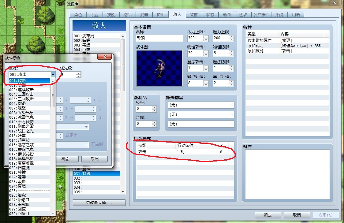The height and width of the screenshot is (223, 344).
Task: Select the 添加能力 物理命中几率 trait row
Action: 287,46
